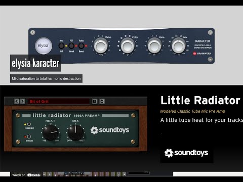The image size is (243, 182).
Task: Toggle the Bias switch on Little Radiator
Action: 29,136
